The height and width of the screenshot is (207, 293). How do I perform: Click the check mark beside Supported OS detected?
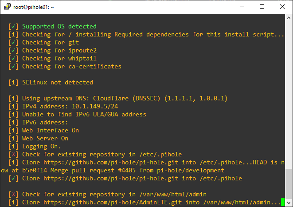coord(13,27)
